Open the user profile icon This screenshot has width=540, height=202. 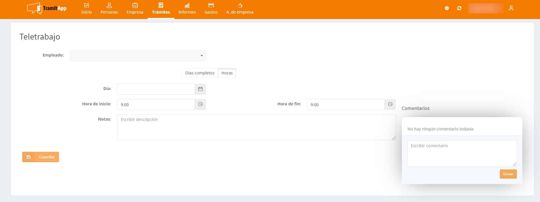[x=511, y=8]
